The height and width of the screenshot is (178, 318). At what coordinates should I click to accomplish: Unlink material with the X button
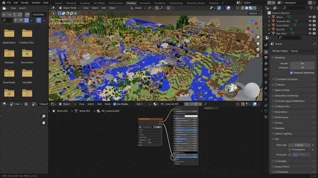click(200, 104)
